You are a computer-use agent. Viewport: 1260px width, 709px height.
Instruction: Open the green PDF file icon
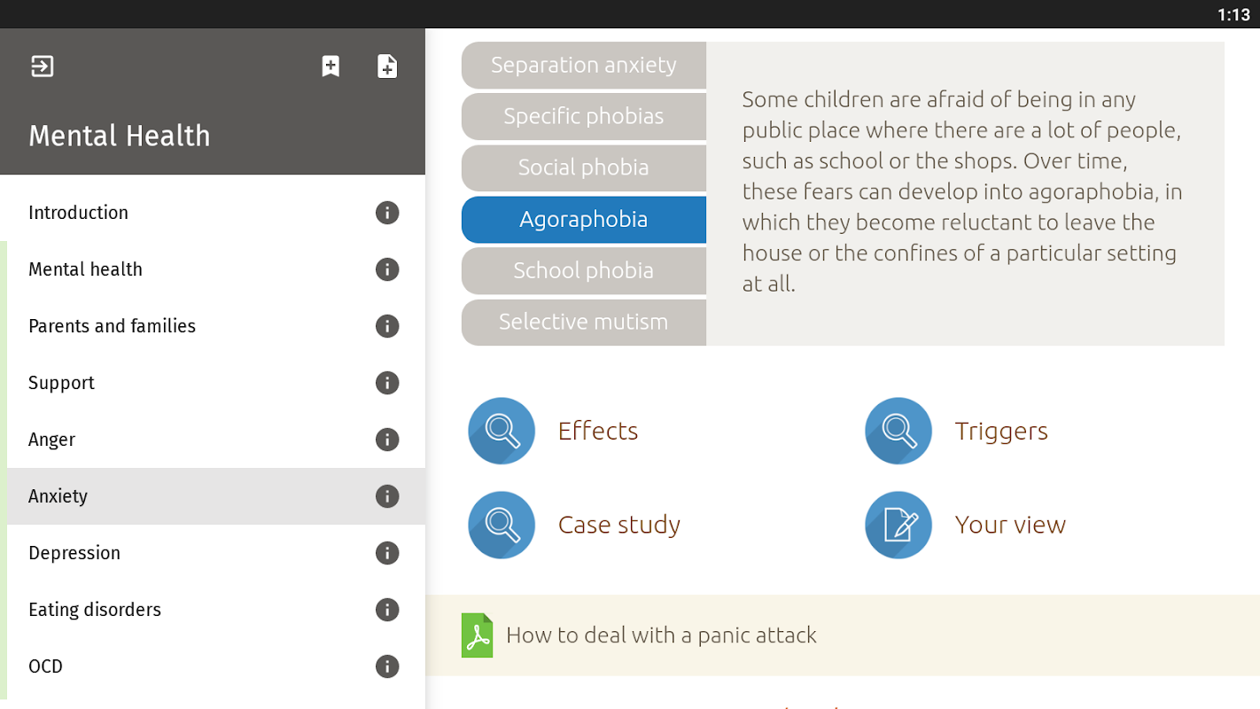tap(477, 635)
